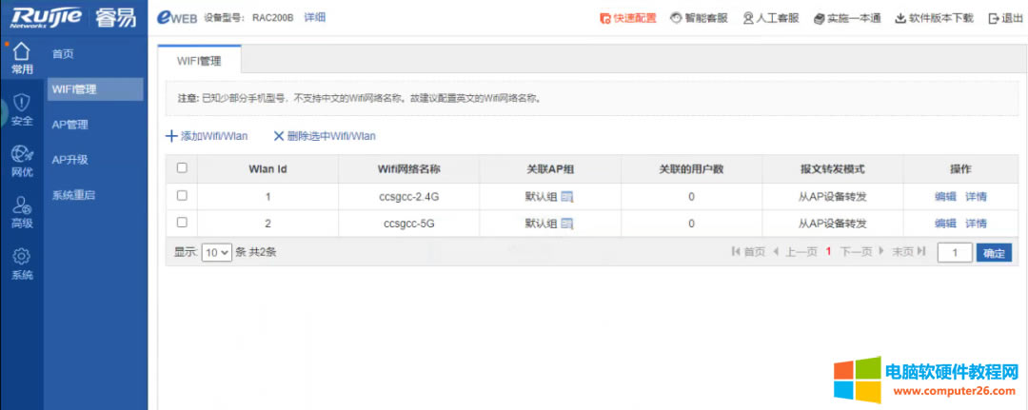1028x410 pixels.
Task: Click the ccsgcc-5G network name cell
Action: tap(409, 224)
